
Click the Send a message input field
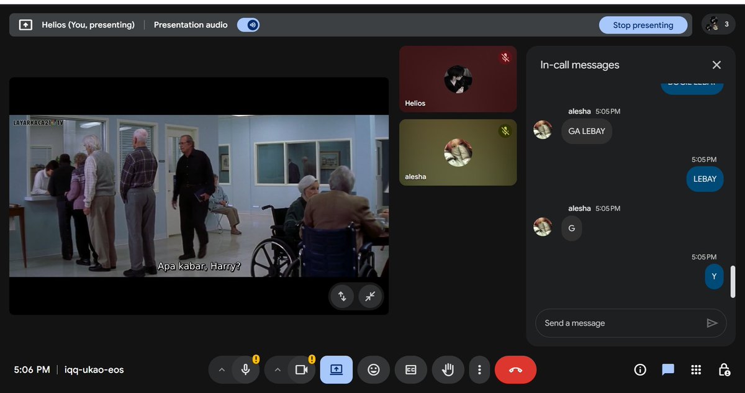(621, 323)
